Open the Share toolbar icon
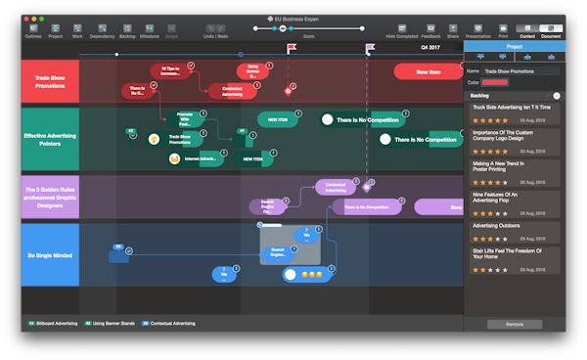Viewport: 587px width, 360px height. tap(453, 28)
